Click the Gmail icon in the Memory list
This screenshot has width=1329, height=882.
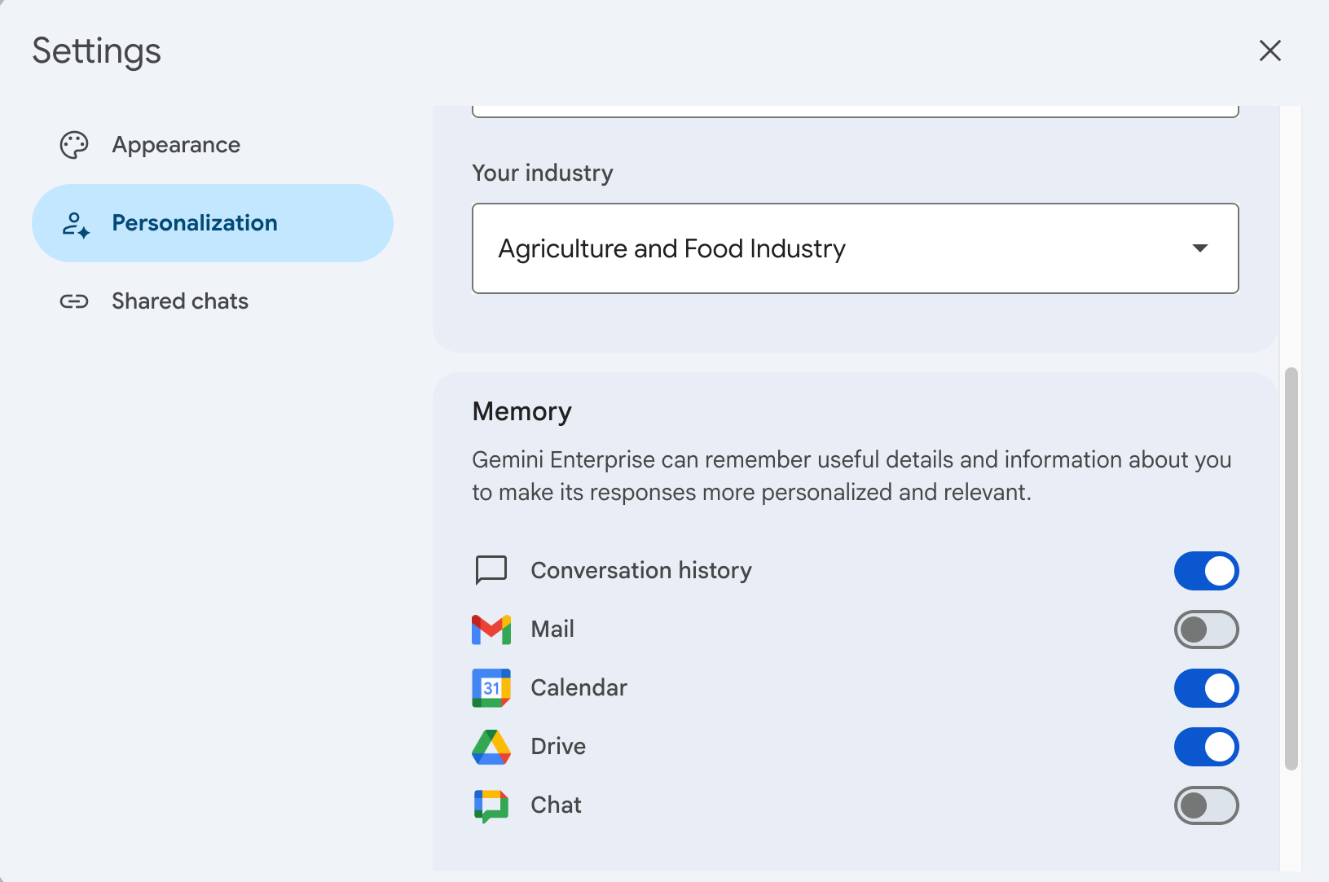(x=491, y=629)
